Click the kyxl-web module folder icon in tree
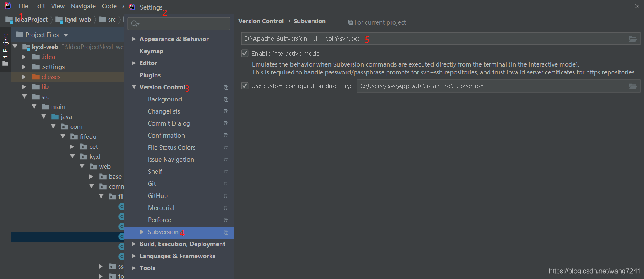 click(26, 47)
